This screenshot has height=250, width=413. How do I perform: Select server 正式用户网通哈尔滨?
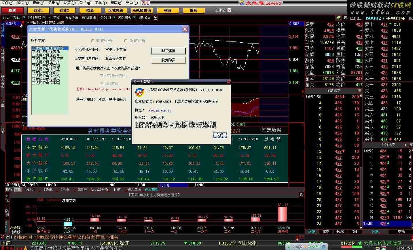pyautogui.click(x=50, y=48)
